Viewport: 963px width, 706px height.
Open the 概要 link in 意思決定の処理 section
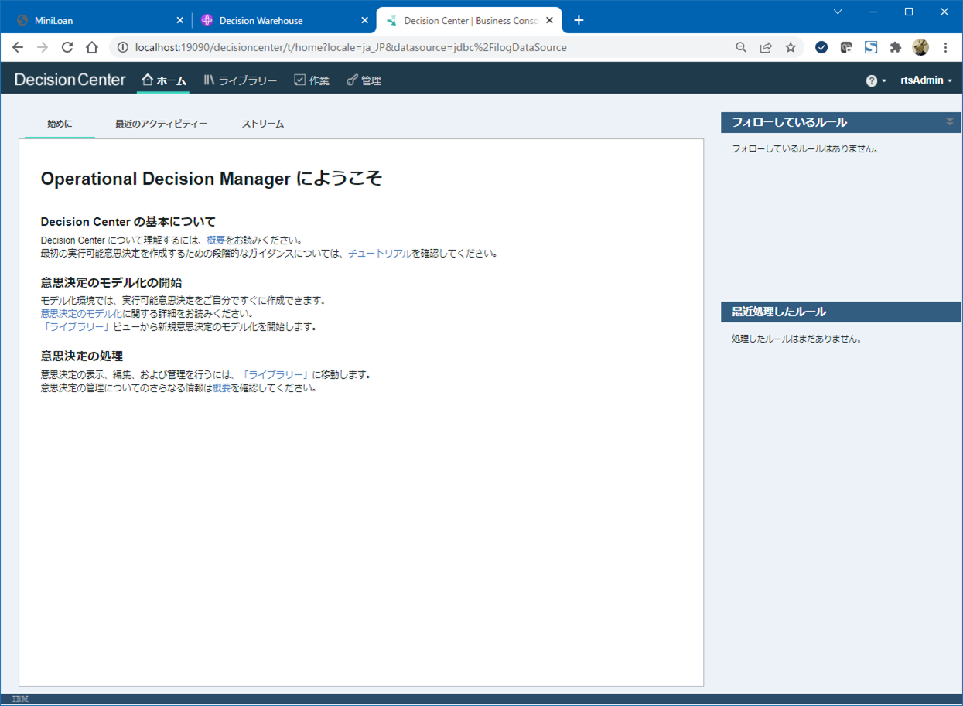222,388
